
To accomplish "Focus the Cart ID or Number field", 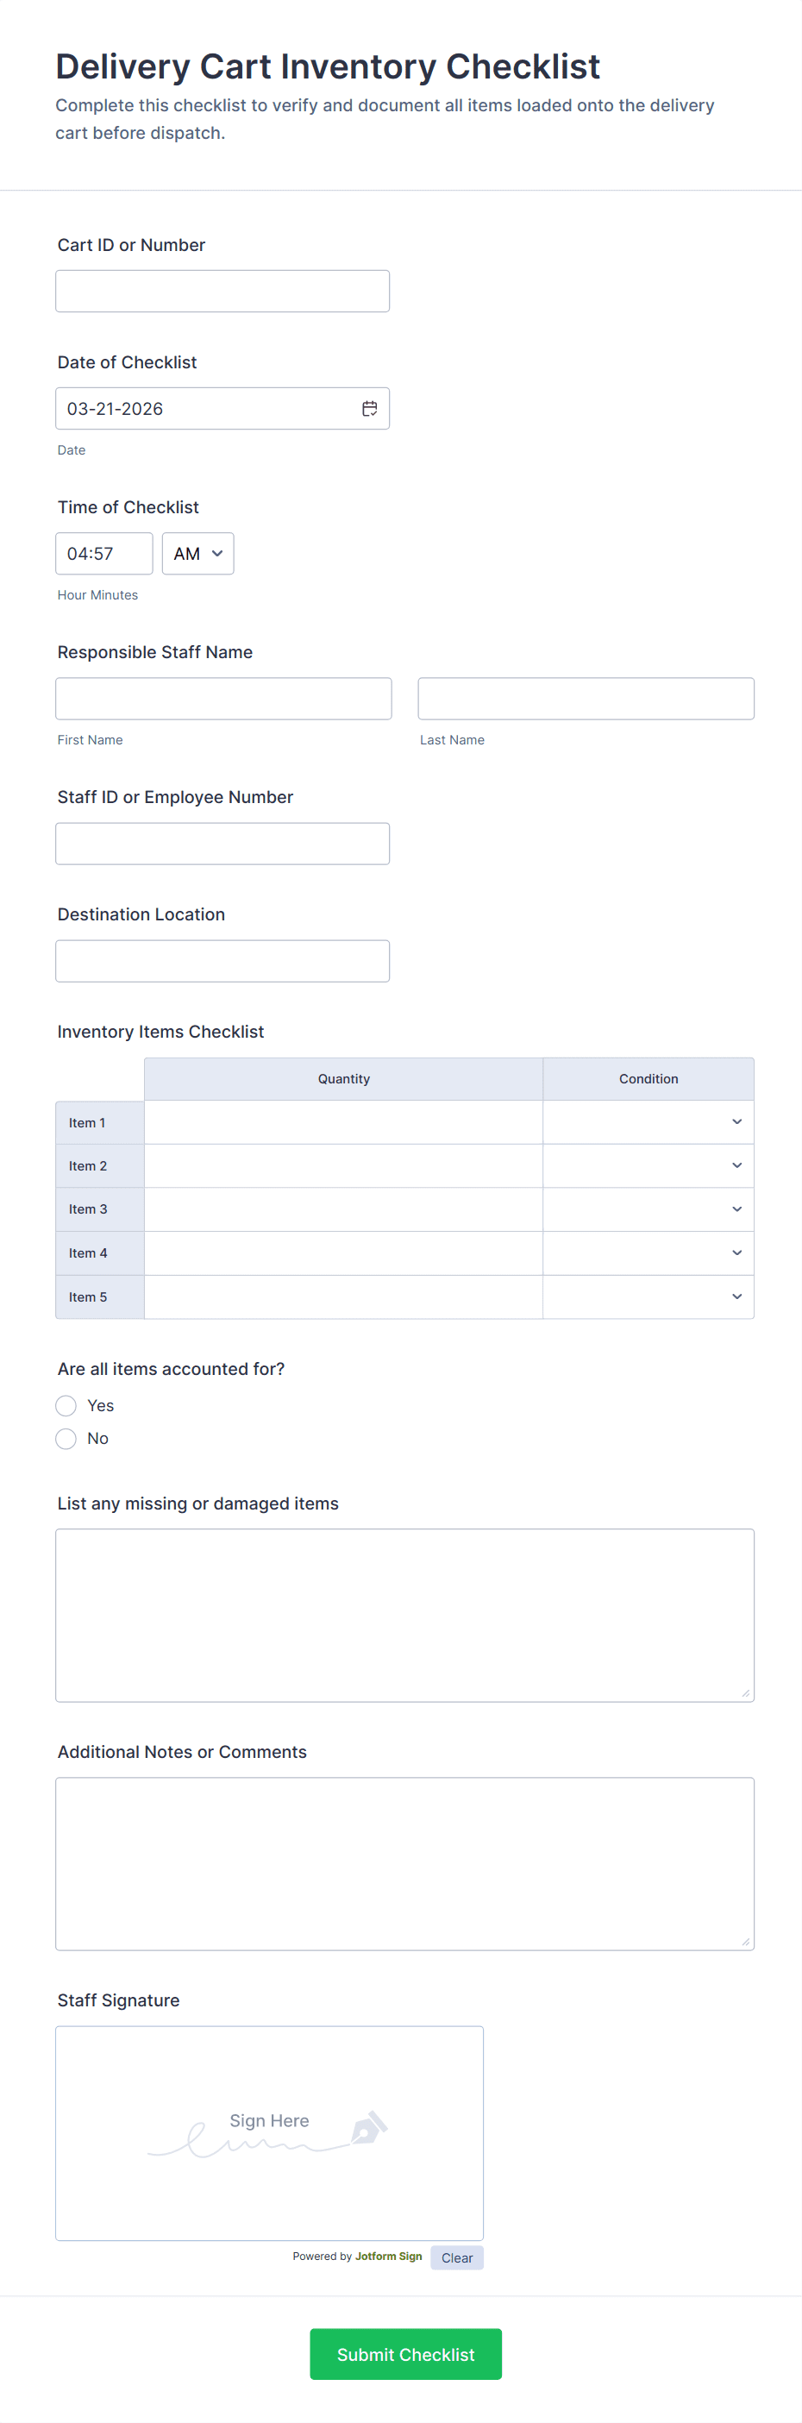I will tap(222, 291).
